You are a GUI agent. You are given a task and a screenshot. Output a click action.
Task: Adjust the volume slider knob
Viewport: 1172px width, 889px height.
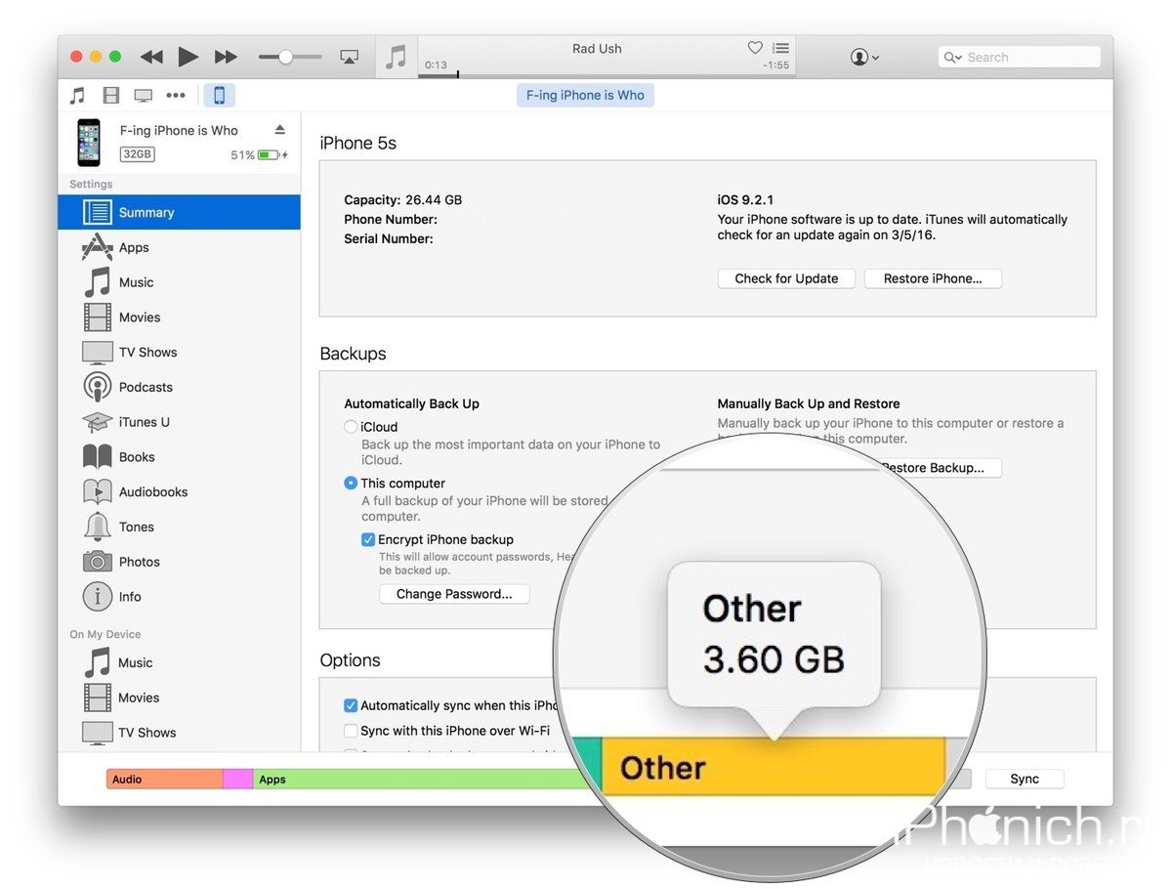coord(285,58)
